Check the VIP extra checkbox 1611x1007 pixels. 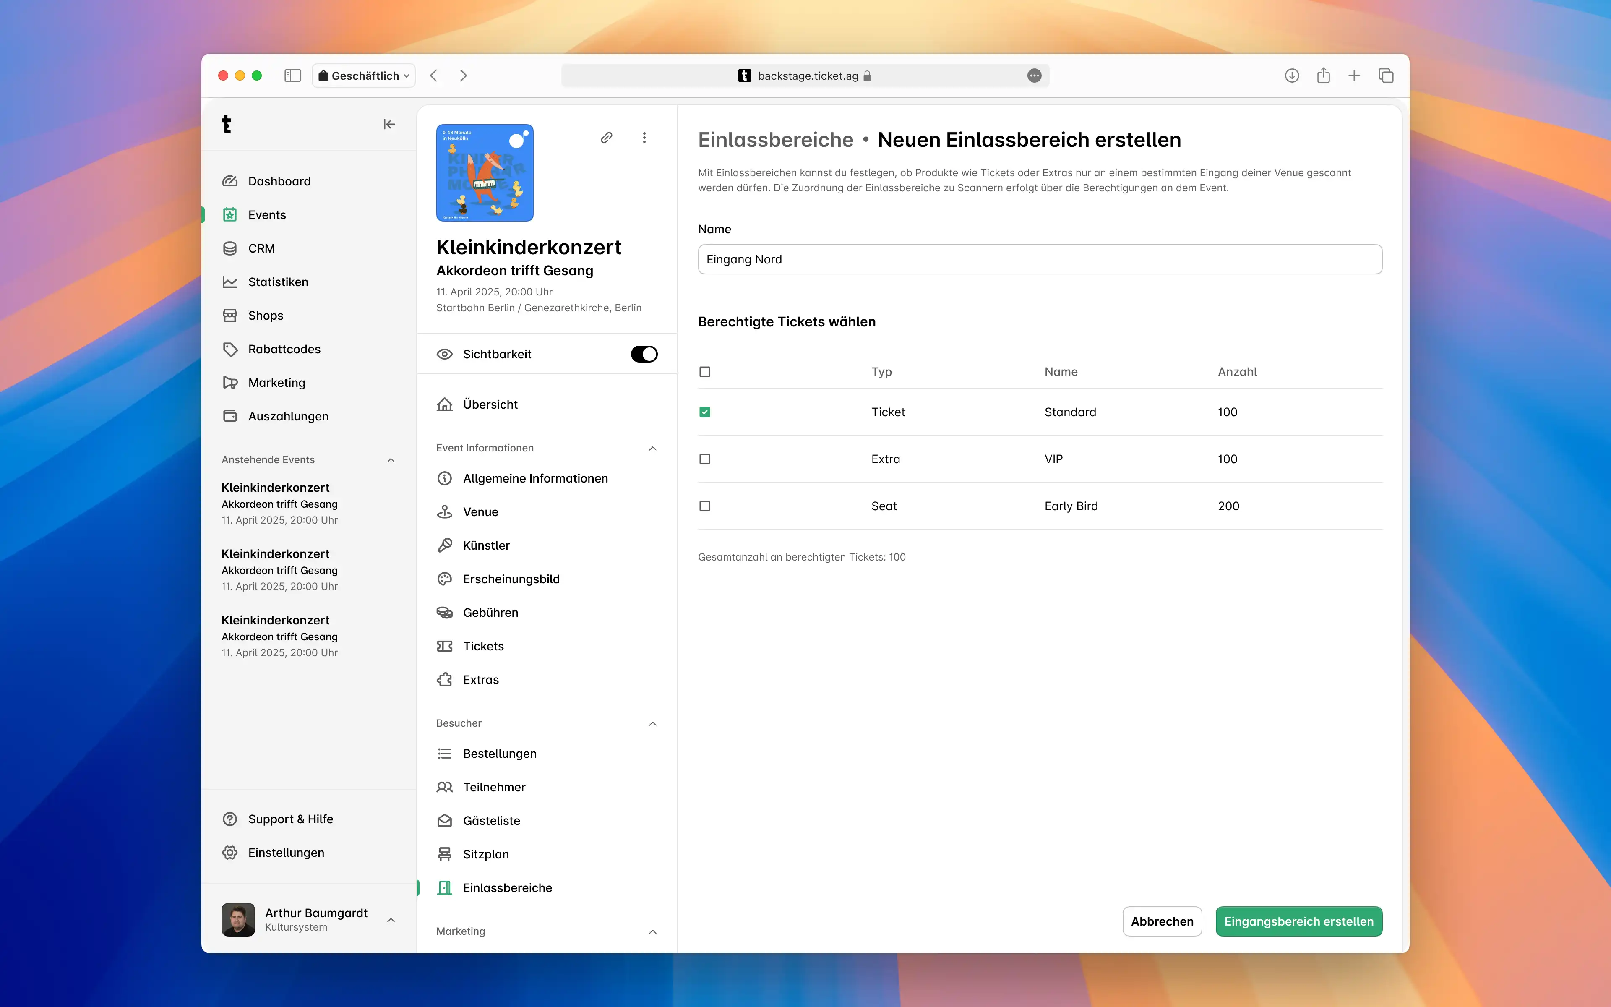coord(704,459)
